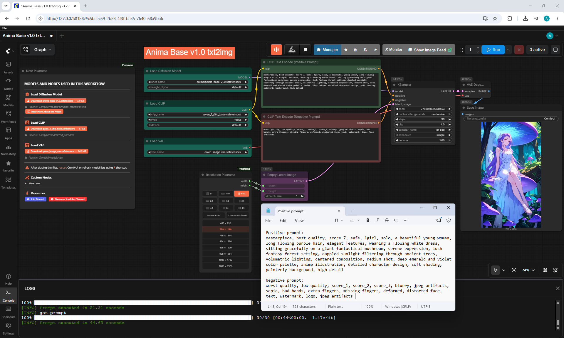Open the Help sidebar icon
This screenshot has height=338, width=564.
(9, 279)
